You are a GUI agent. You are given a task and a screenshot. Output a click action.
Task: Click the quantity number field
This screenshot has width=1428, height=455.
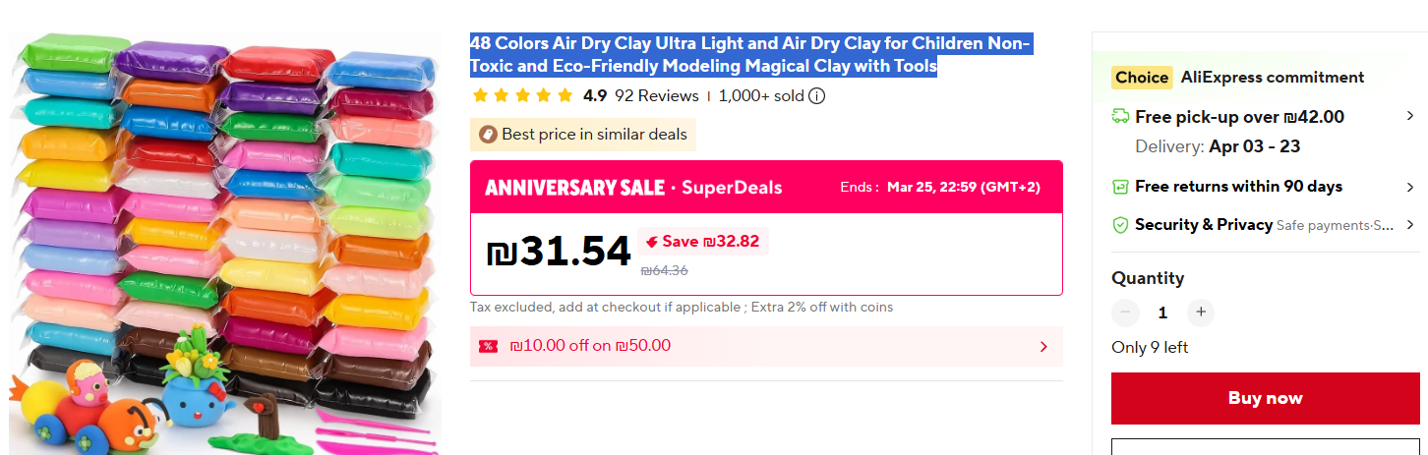(x=1162, y=313)
